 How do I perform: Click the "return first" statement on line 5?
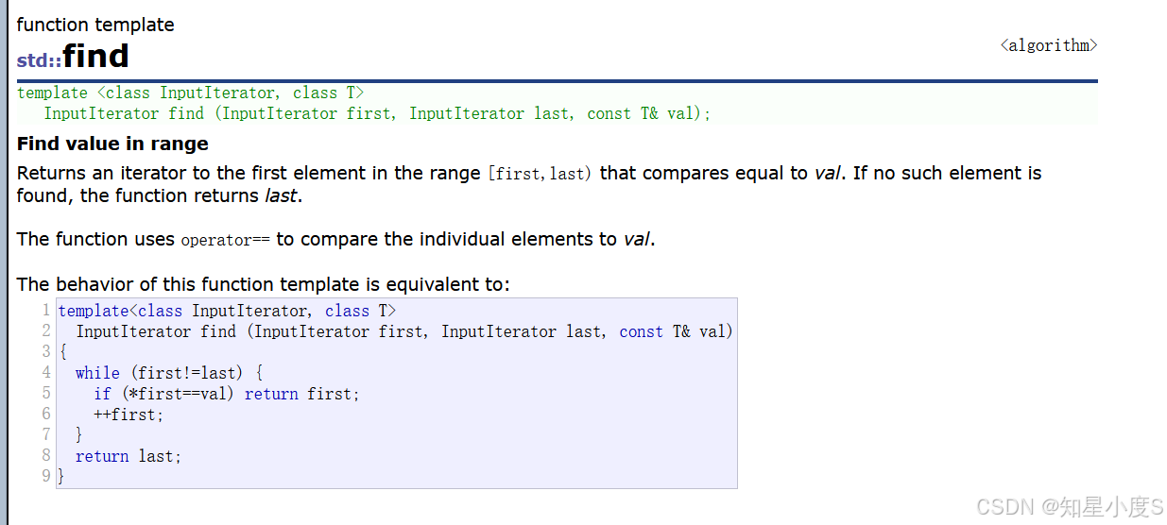(302, 394)
